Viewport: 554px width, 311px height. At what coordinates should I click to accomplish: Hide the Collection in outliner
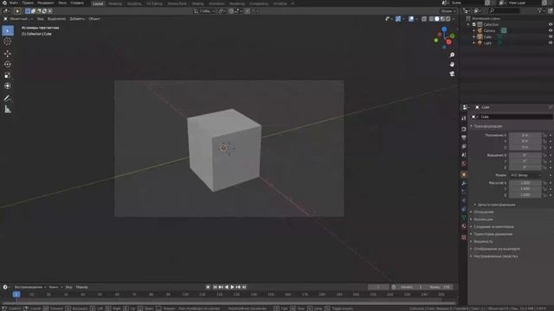(551, 24)
